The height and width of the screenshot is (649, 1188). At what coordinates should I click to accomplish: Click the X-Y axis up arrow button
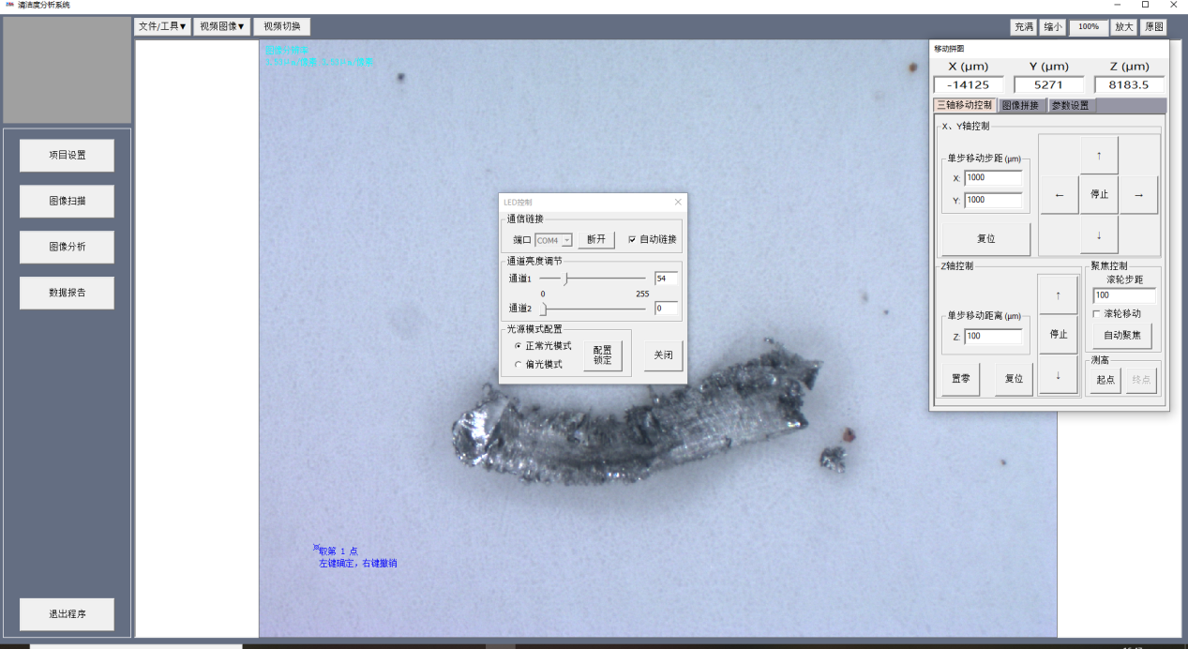[1099, 155]
